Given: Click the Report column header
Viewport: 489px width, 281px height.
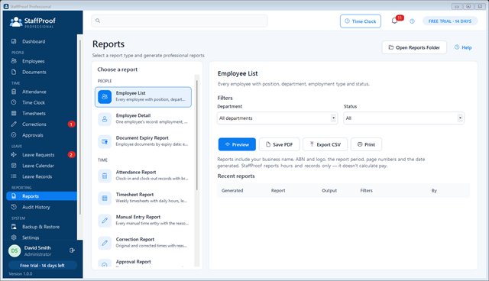Looking at the screenshot, I should (x=278, y=190).
